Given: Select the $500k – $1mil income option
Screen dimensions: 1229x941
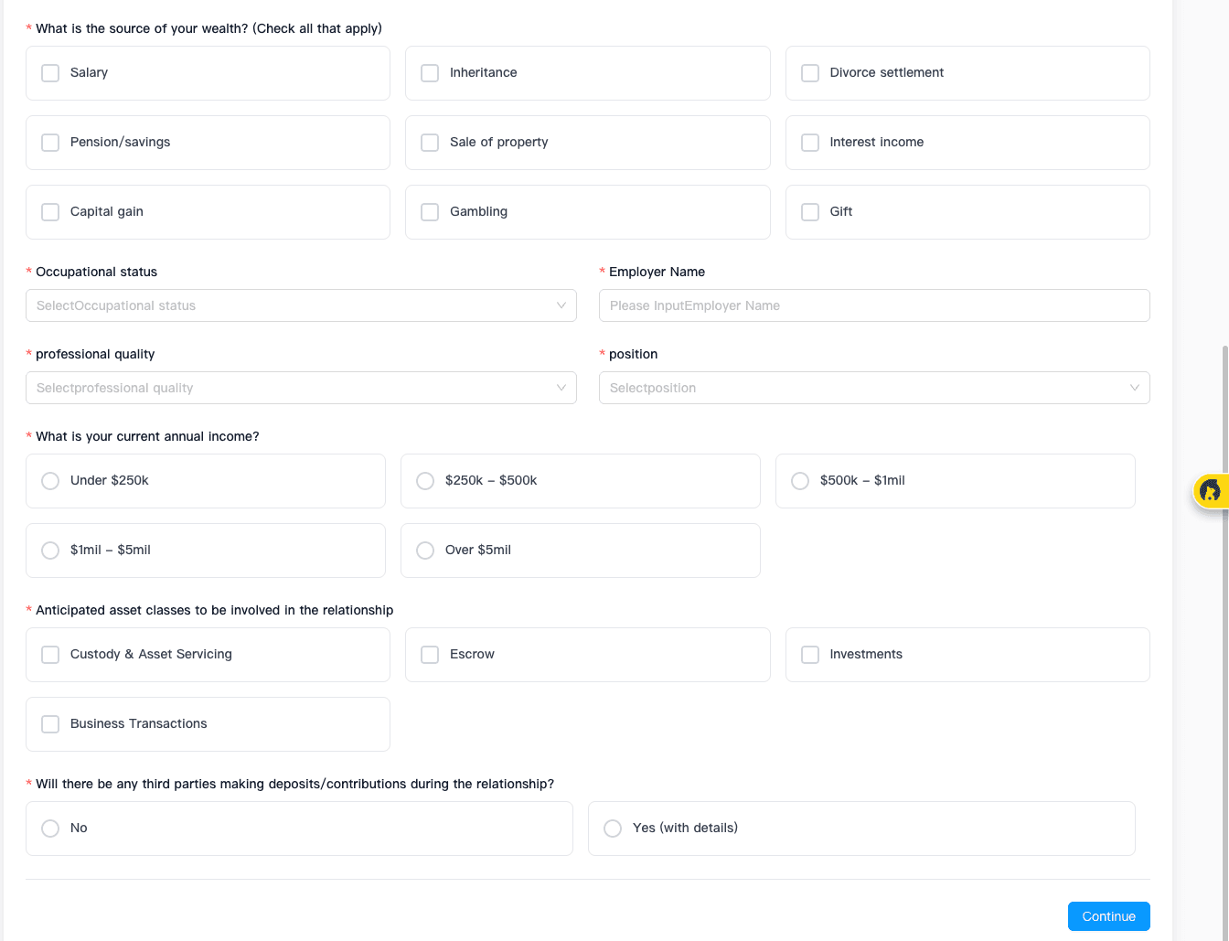Looking at the screenshot, I should coord(800,481).
